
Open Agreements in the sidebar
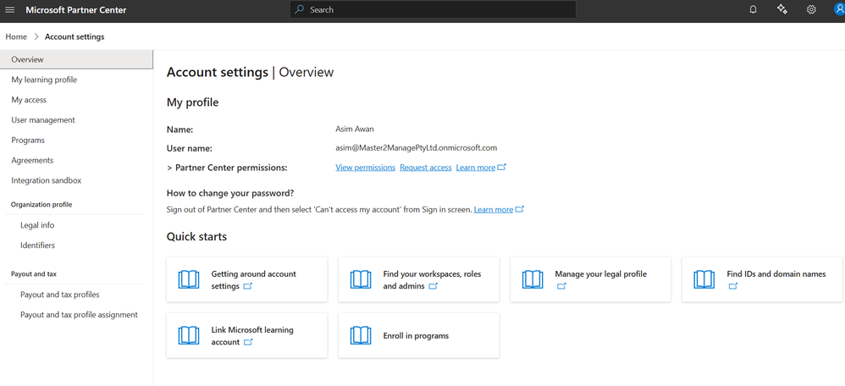pos(32,160)
